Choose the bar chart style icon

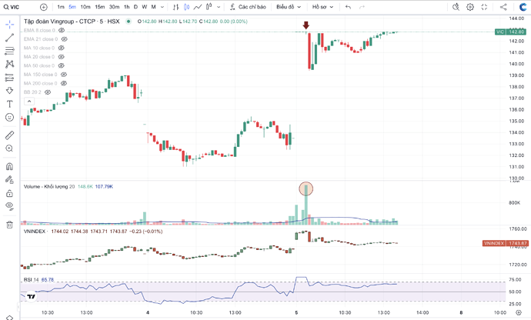(175, 7)
